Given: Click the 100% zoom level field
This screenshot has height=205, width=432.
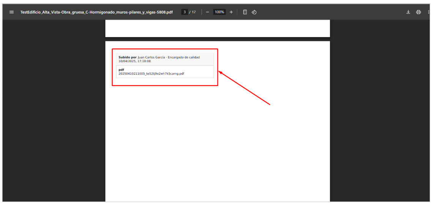Looking at the screenshot, I should (219, 12).
